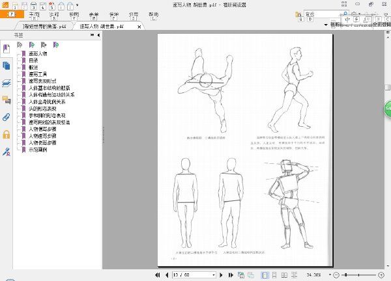The width and height of the screenshot is (391, 281).
Task: Open the 注释 ribbon tab
Action: (x=54, y=14)
